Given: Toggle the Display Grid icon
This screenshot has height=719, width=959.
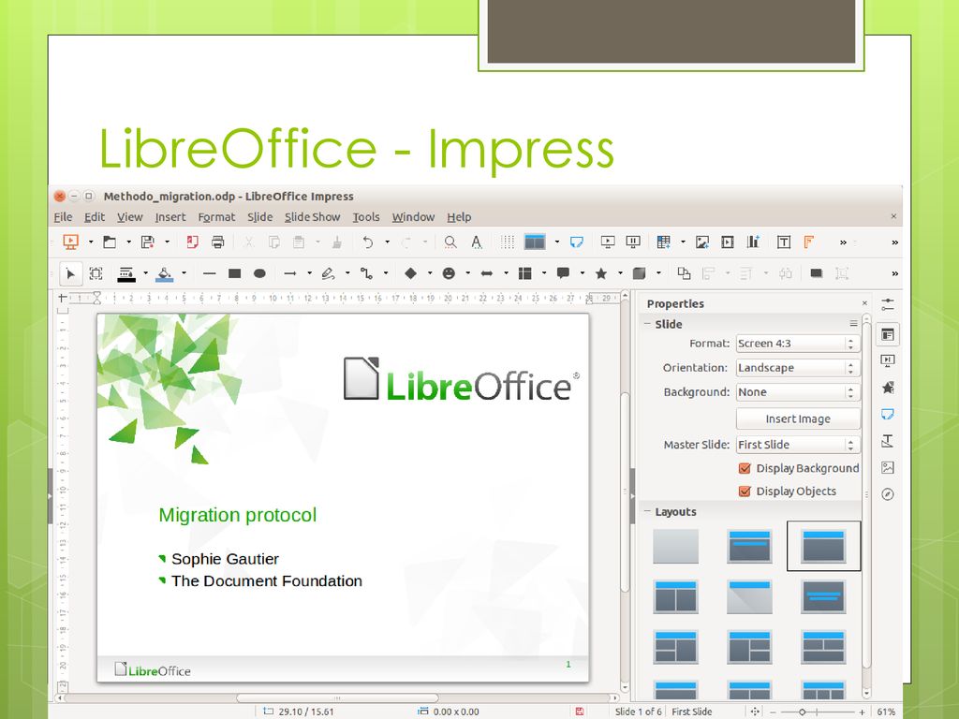Looking at the screenshot, I should coord(507,242).
